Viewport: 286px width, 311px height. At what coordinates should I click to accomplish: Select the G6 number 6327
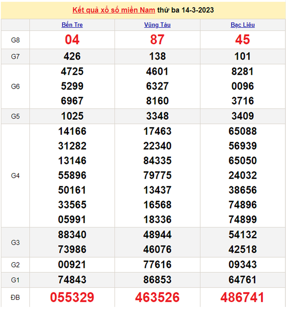point(157,86)
